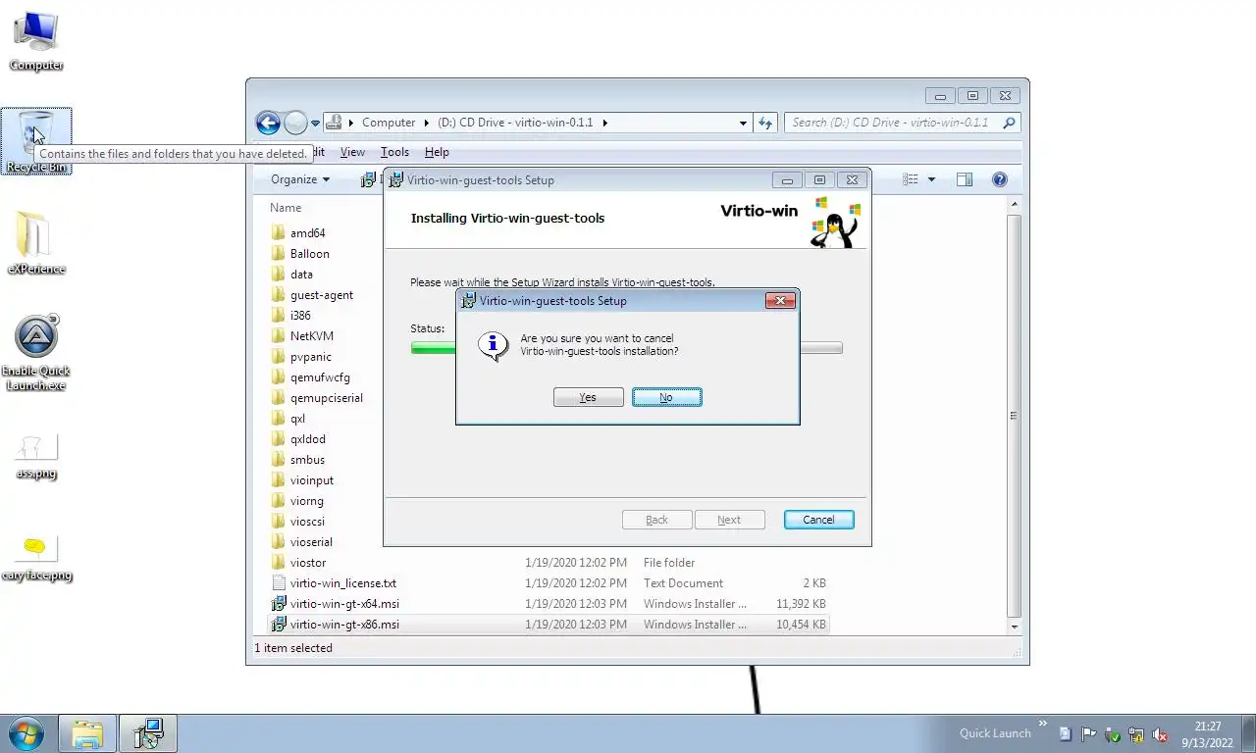Open the Windows Start menu
The width and height of the screenshot is (1256, 753).
[x=26, y=733]
